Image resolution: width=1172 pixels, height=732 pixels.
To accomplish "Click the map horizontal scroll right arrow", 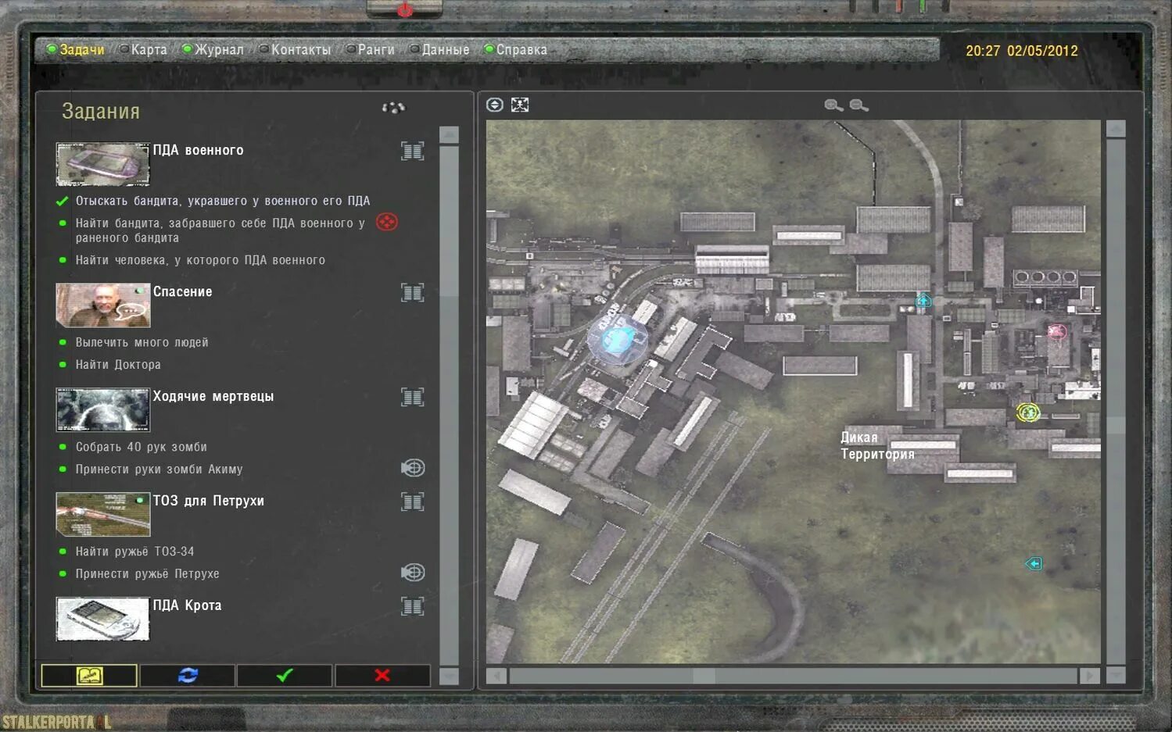I will click(x=1090, y=676).
